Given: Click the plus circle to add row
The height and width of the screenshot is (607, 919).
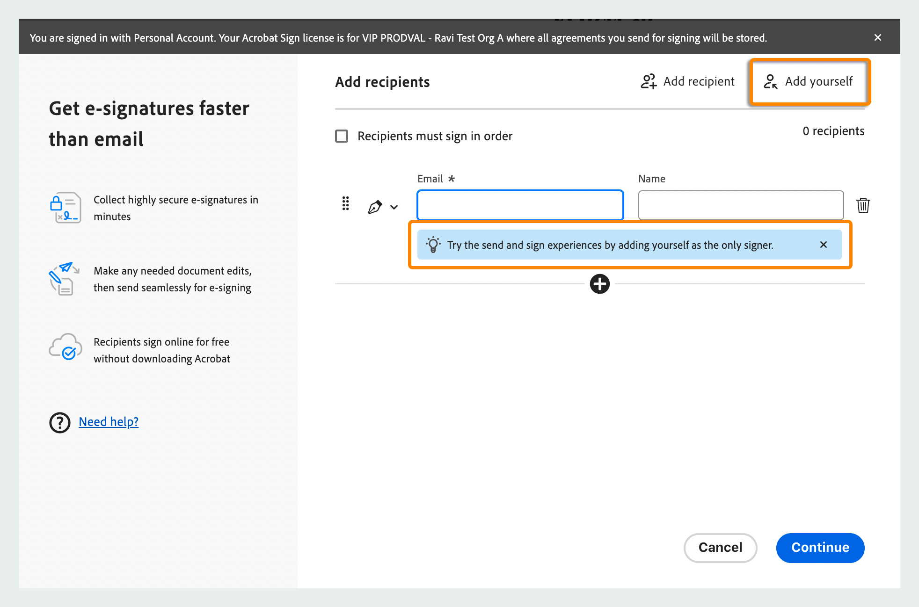Looking at the screenshot, I should [x=599, y=284].
